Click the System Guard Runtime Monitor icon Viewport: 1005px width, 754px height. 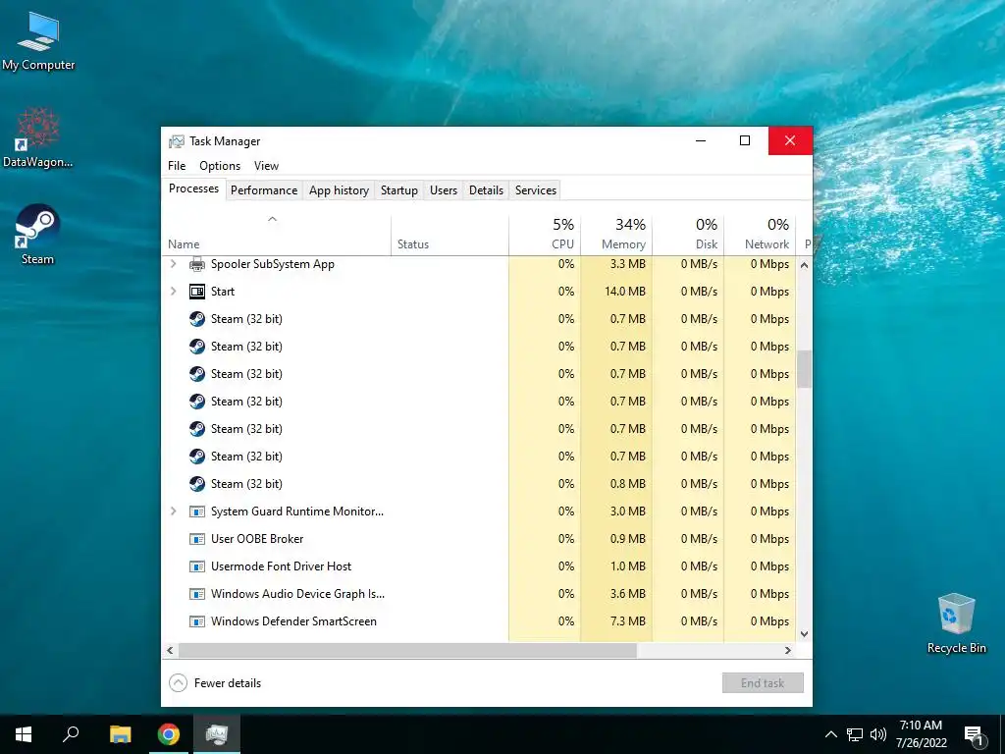pos(196,512)
